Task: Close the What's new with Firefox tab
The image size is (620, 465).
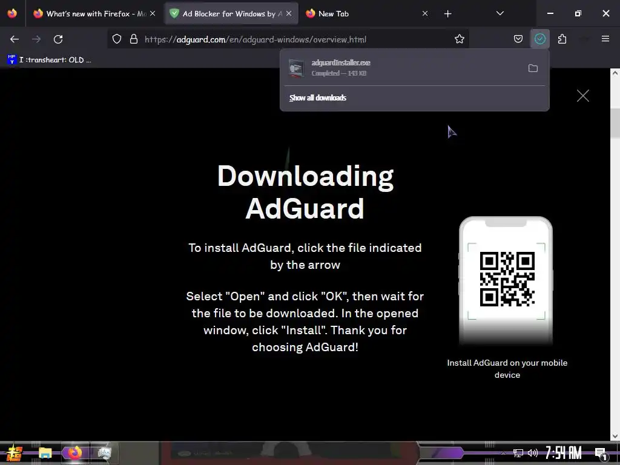Action: click(153, 14)
